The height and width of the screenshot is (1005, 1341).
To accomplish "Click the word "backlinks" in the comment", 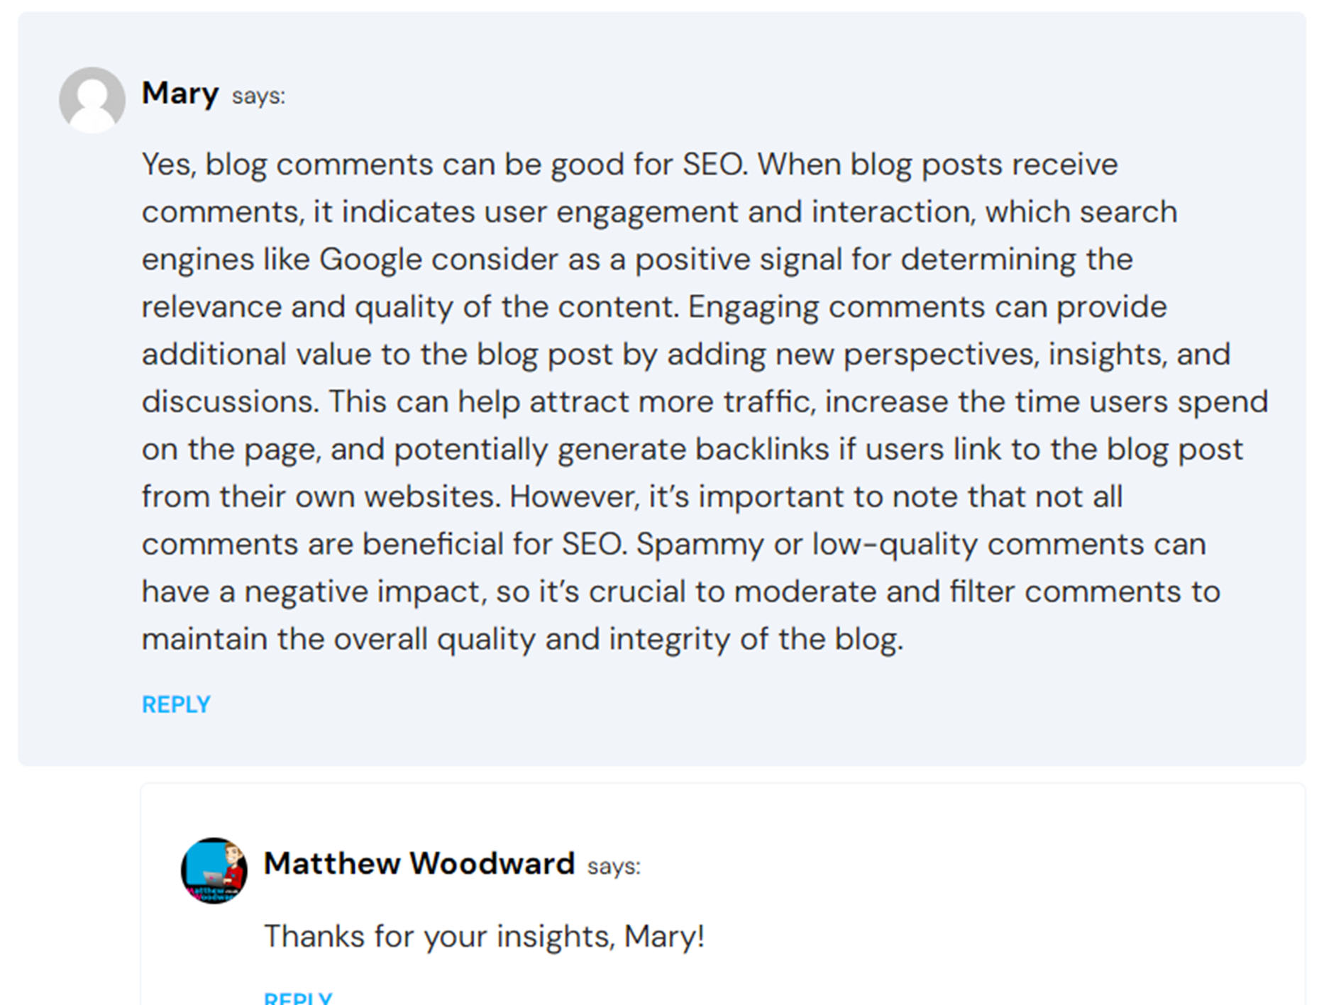I will [761, 449].
